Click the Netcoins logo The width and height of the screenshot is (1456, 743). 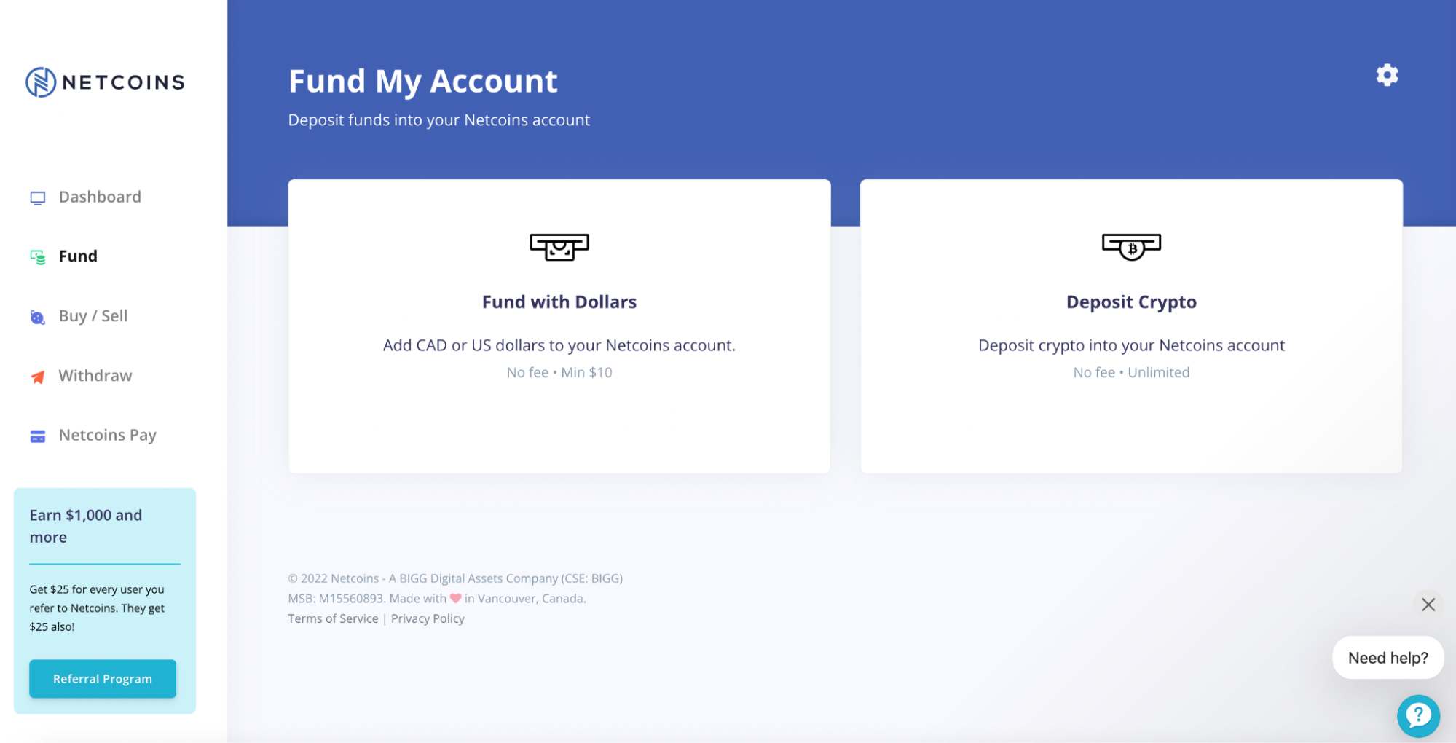(x=104, y=82)
